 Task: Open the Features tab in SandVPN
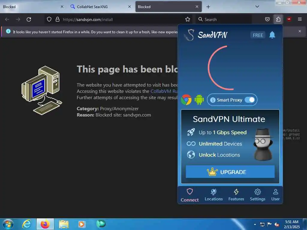click(x=236, y=195)
